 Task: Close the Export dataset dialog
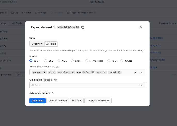coord(141,27)
